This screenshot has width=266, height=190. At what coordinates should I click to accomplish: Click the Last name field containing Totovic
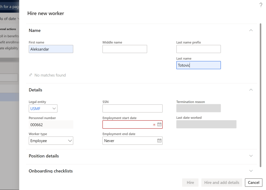198,65
